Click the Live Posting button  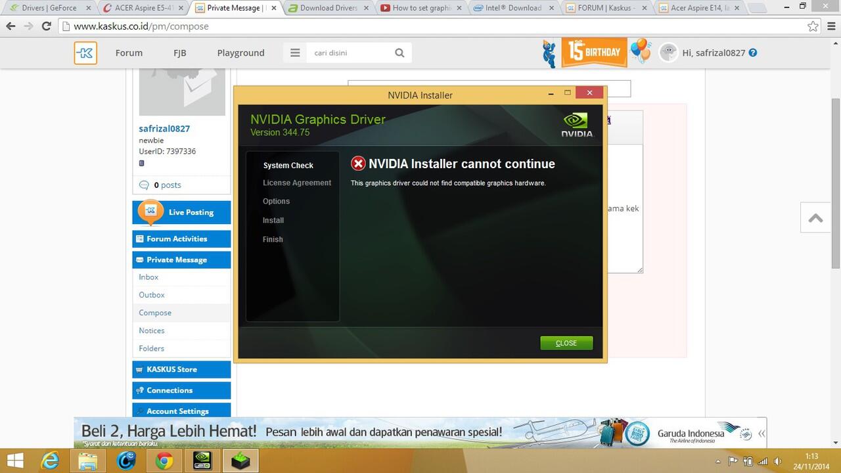[x=181, y=212]
